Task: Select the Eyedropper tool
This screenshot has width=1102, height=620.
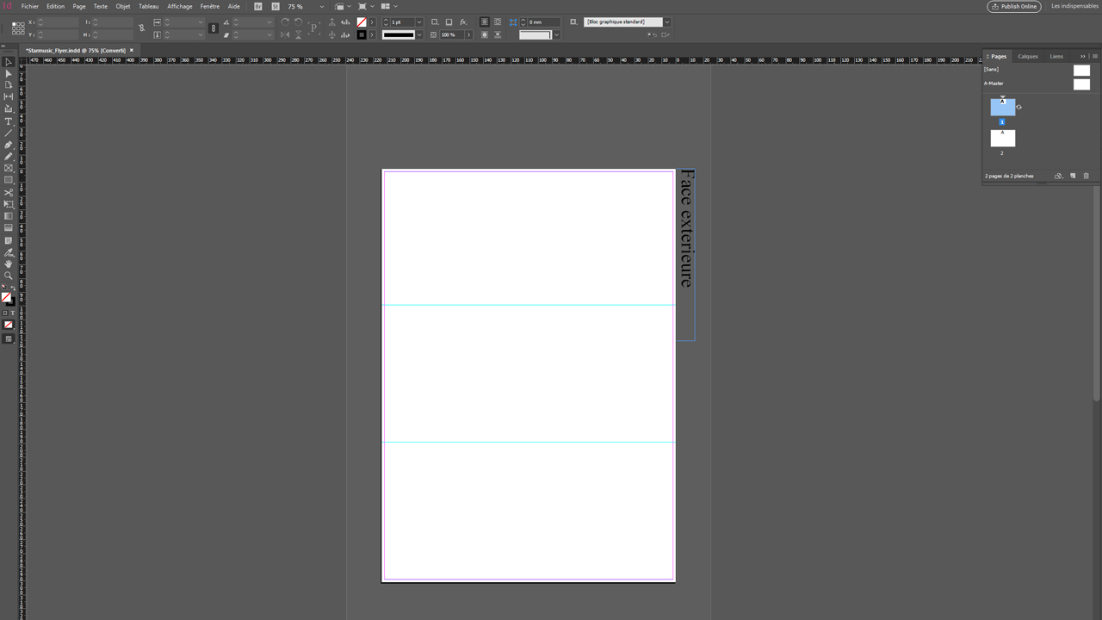Action: pyautogui.click(x=9, y=252)
